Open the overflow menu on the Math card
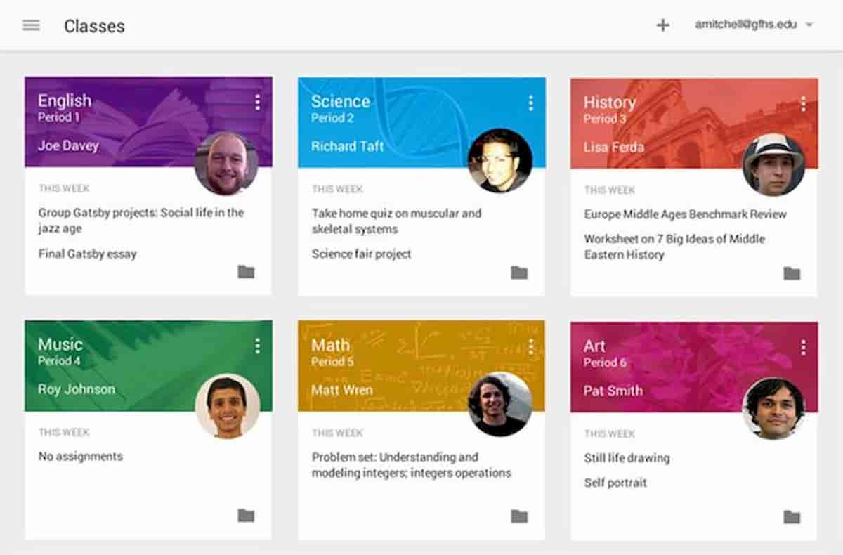 pyautogui.click(x=530, y=346)
